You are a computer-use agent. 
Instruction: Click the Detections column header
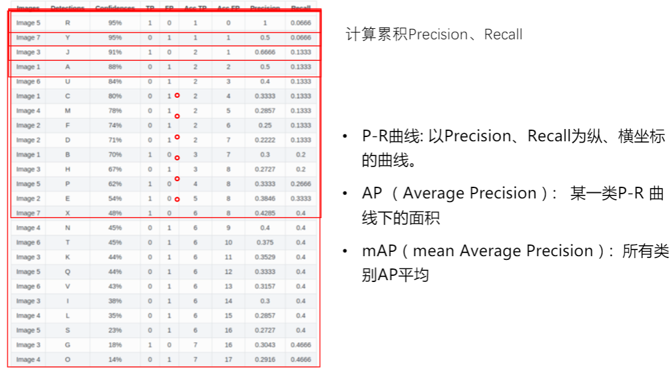pyautogui.click(x=68, y=8)
